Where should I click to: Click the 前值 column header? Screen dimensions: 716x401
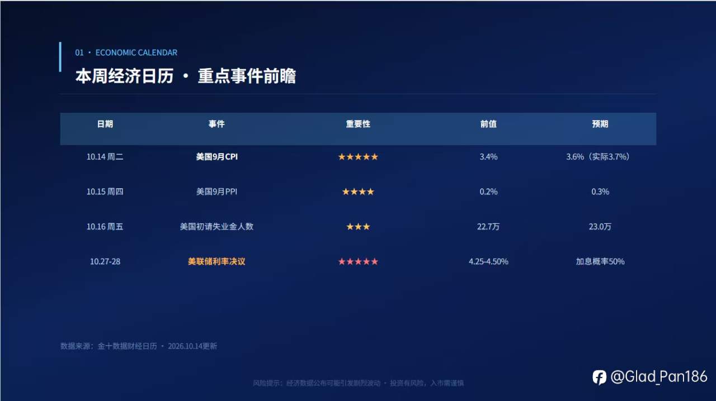[x=488, y=124]
